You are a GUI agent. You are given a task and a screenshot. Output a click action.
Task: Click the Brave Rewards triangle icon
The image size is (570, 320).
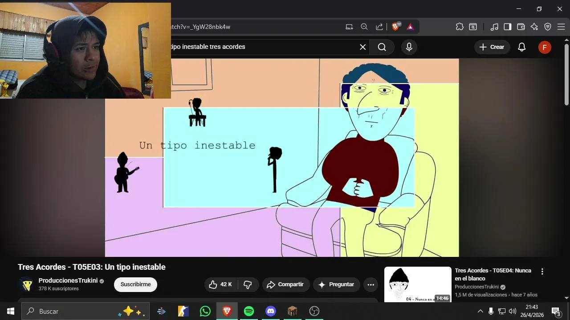(x=410, y=27)
